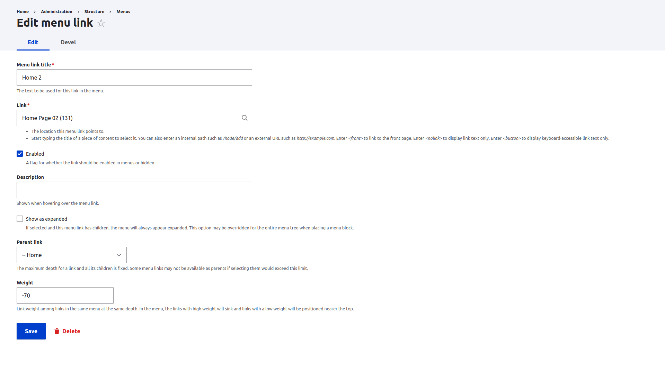Navigate to Structure breadcrumb link
This screenshot has height=373, width=665.
click(x=94, y=12)
